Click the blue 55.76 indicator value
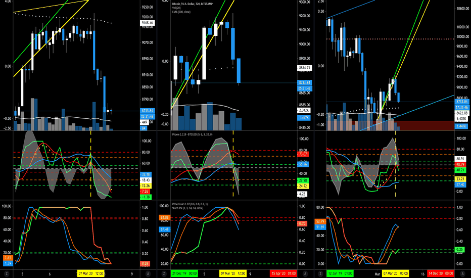Viewport: 471px width, 278px height. 303,164
